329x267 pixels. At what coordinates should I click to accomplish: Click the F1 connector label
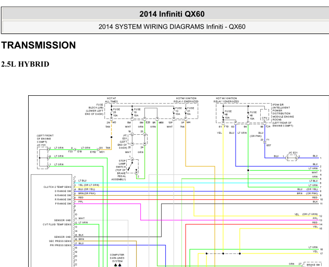(267, 139)
